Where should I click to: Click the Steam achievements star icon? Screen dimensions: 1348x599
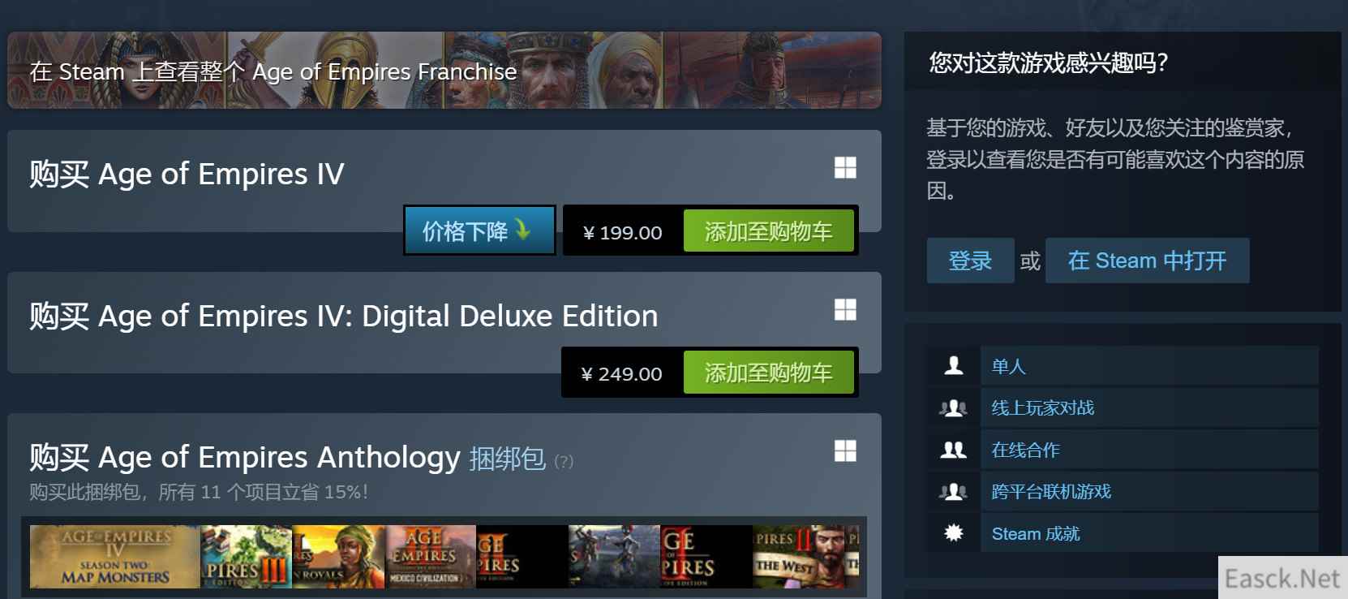coord(954,533)
